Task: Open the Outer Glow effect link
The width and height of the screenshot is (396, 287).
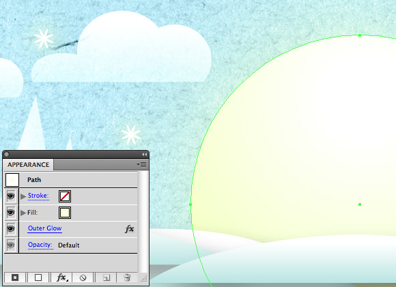Action: tap(44, 228)
